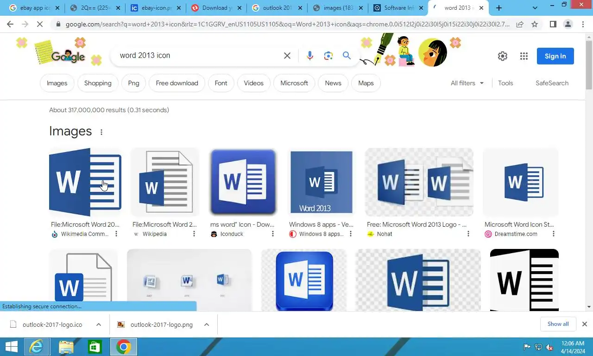Open File Explorer from taskbar
Screen dimensions: 593x356
pyautogui.click(x=66, y=347)
